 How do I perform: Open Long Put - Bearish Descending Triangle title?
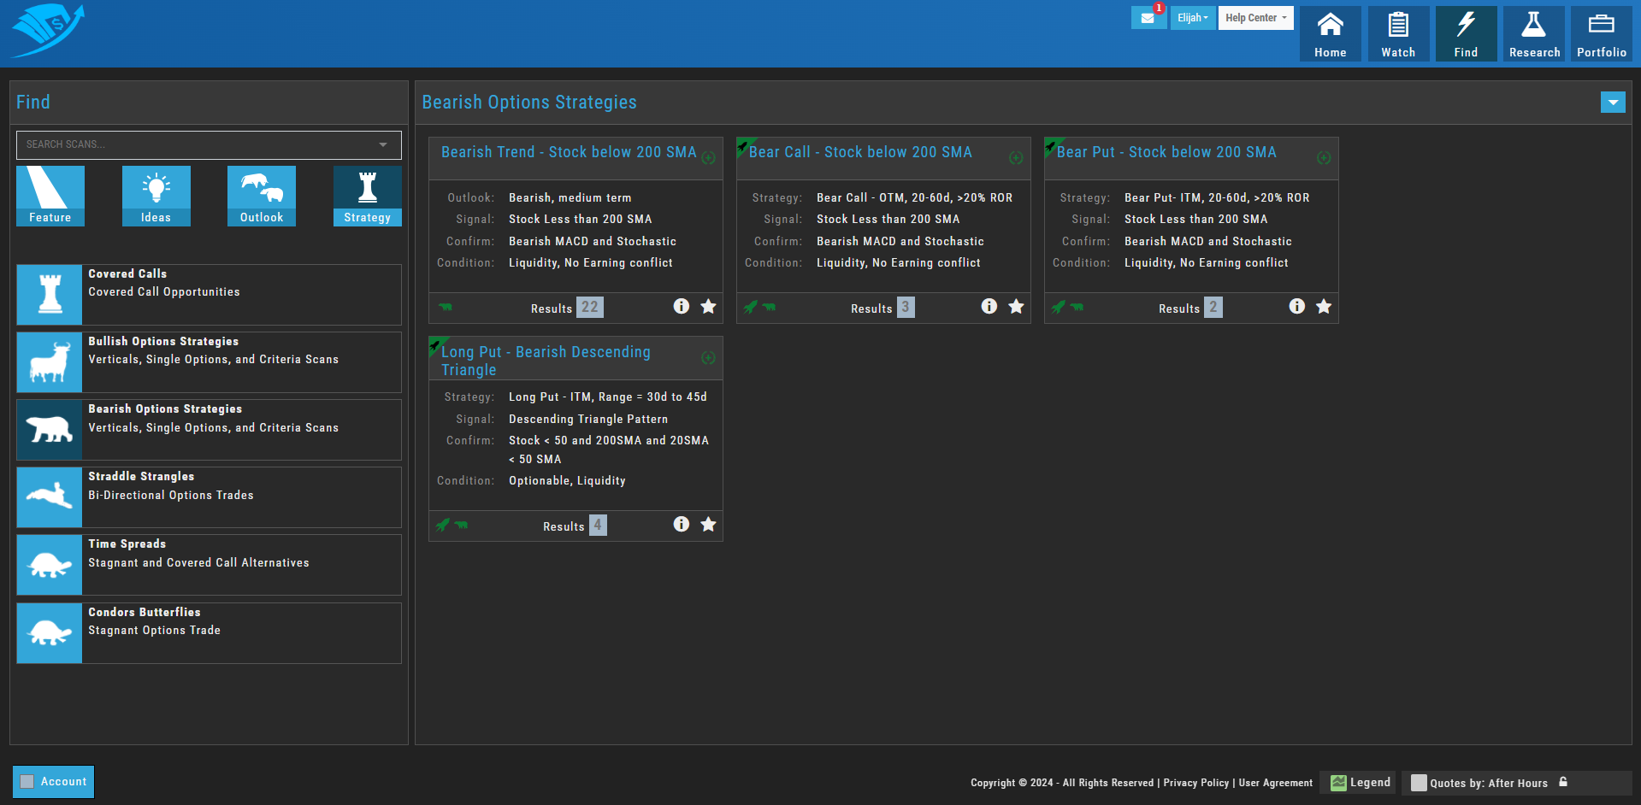(x=546, y=361)
